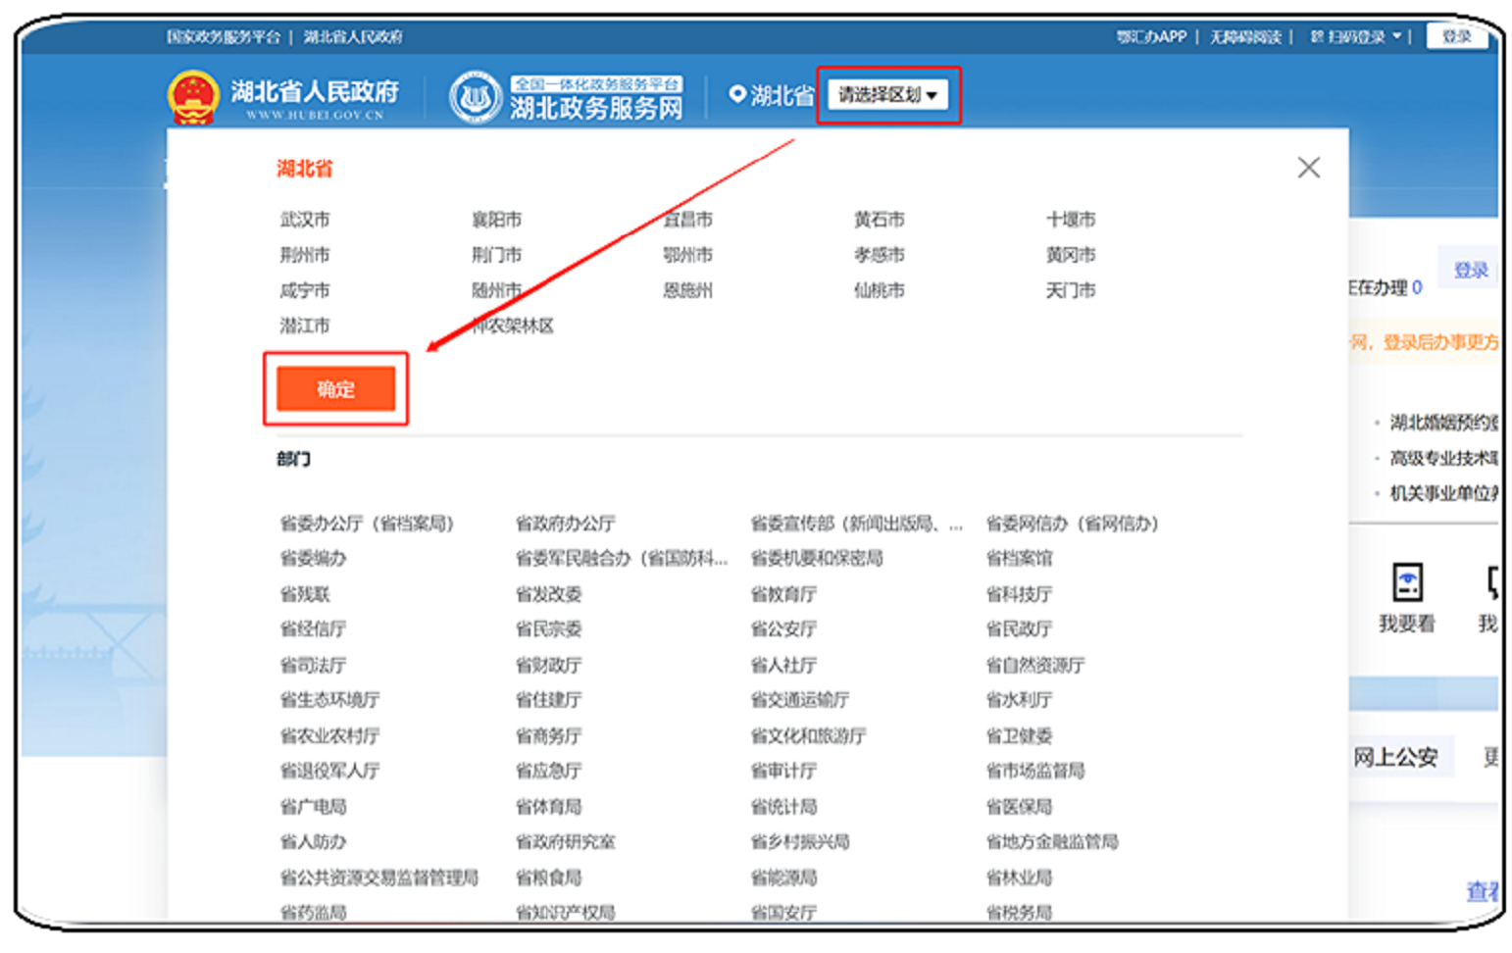Click the Hubei government national emblem logo
The width and height of the screenshot is (1512, 953).
point(192,96)
